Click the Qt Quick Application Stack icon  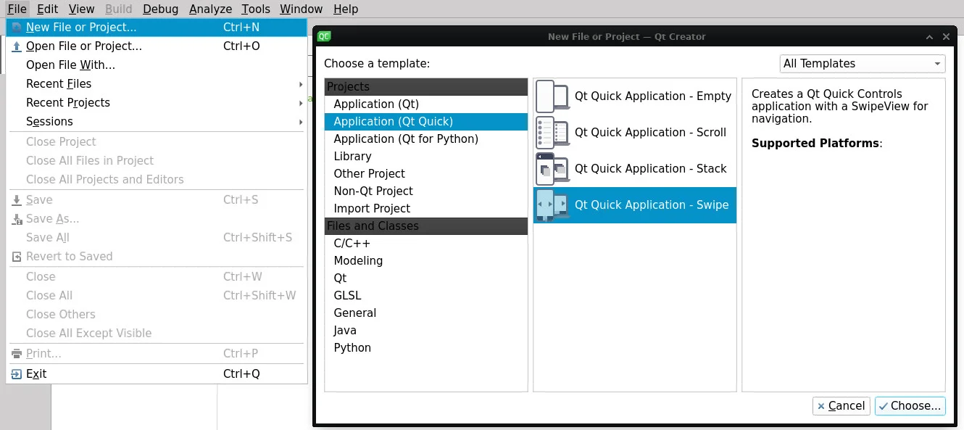pos(552,169)
